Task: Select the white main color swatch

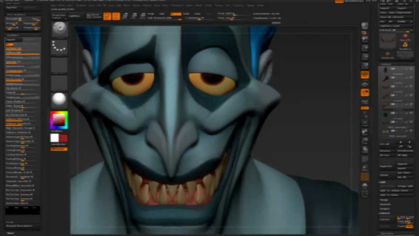Action: point(54,138)
